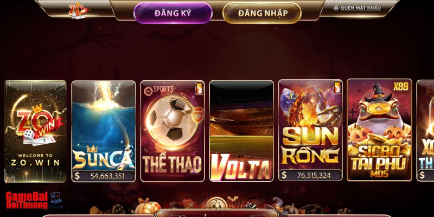Launch the Sun Rồng dragon game
This screenshot has width=434, height=217.
click(310, 130)
